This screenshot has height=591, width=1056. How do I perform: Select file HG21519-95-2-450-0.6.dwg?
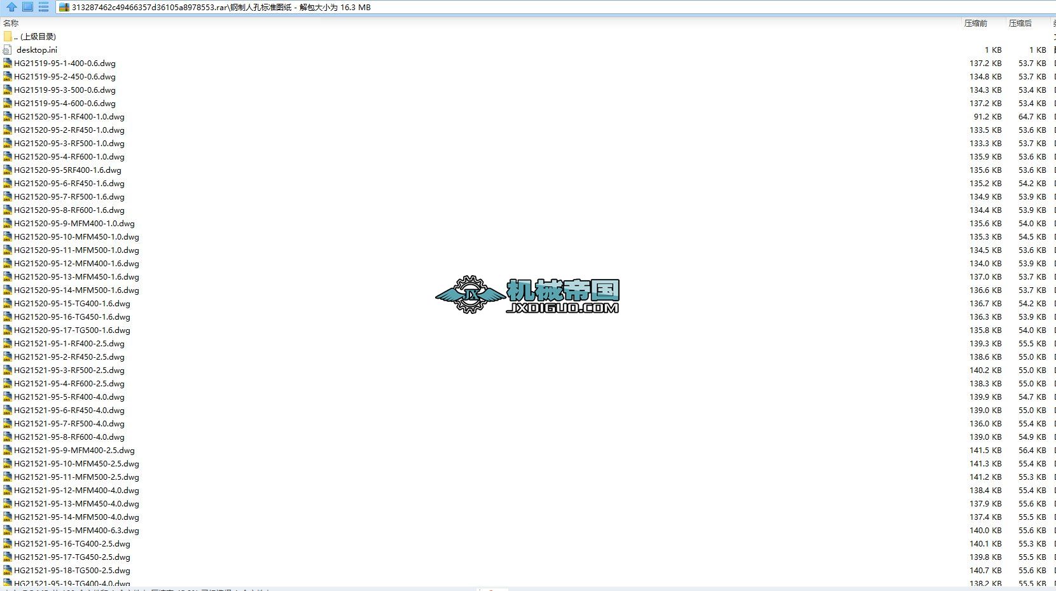(x=65, y=76)
